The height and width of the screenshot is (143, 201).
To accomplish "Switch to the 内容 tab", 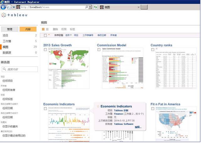I will click(28, 29).
